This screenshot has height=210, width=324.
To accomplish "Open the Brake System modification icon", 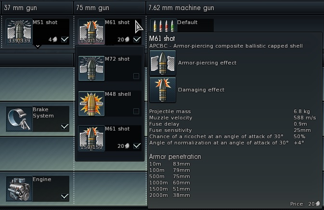I will coord(19,119).
